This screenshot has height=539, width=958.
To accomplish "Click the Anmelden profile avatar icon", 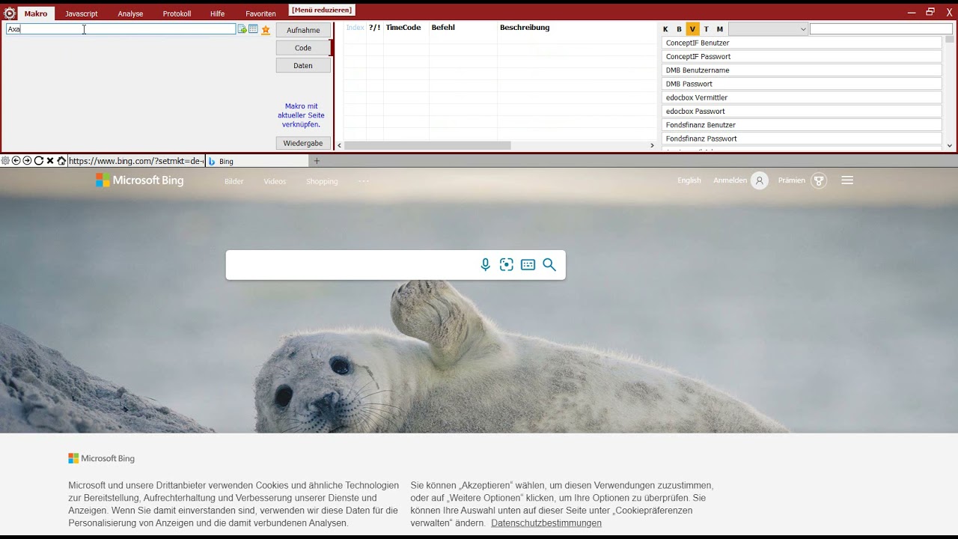I will [760, 180].
